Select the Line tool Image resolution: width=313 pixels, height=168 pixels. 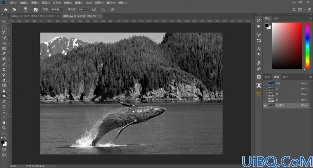pyautogui.click(x=4, y=117)
